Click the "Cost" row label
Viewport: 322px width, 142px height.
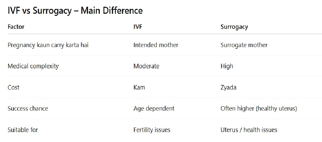tap(13, 87)
